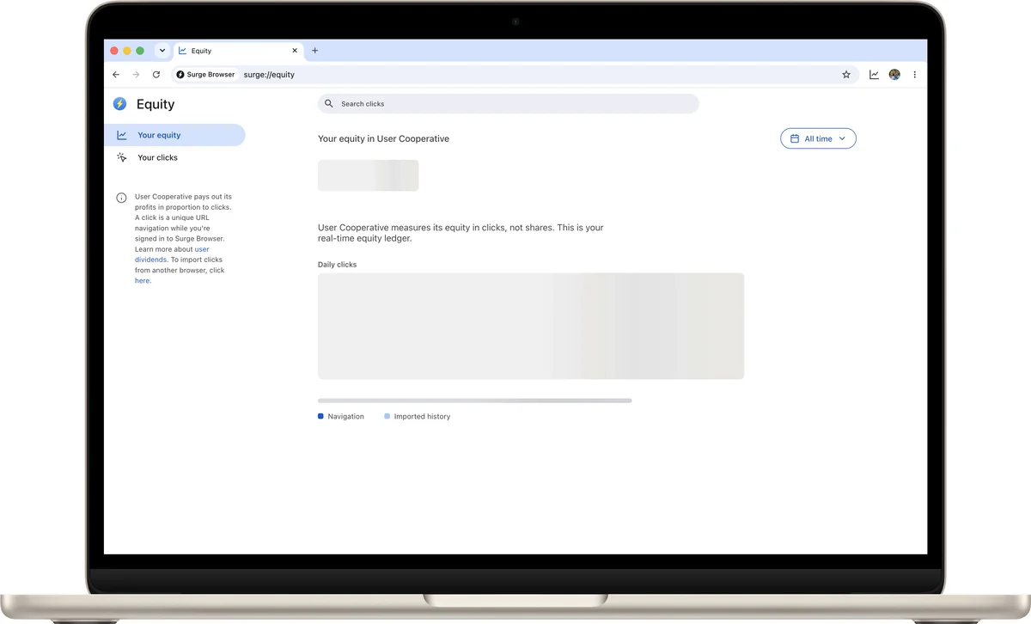Follow the user dividends link
The width and height of the screenshot is (1031, 624).
(172, 254)
